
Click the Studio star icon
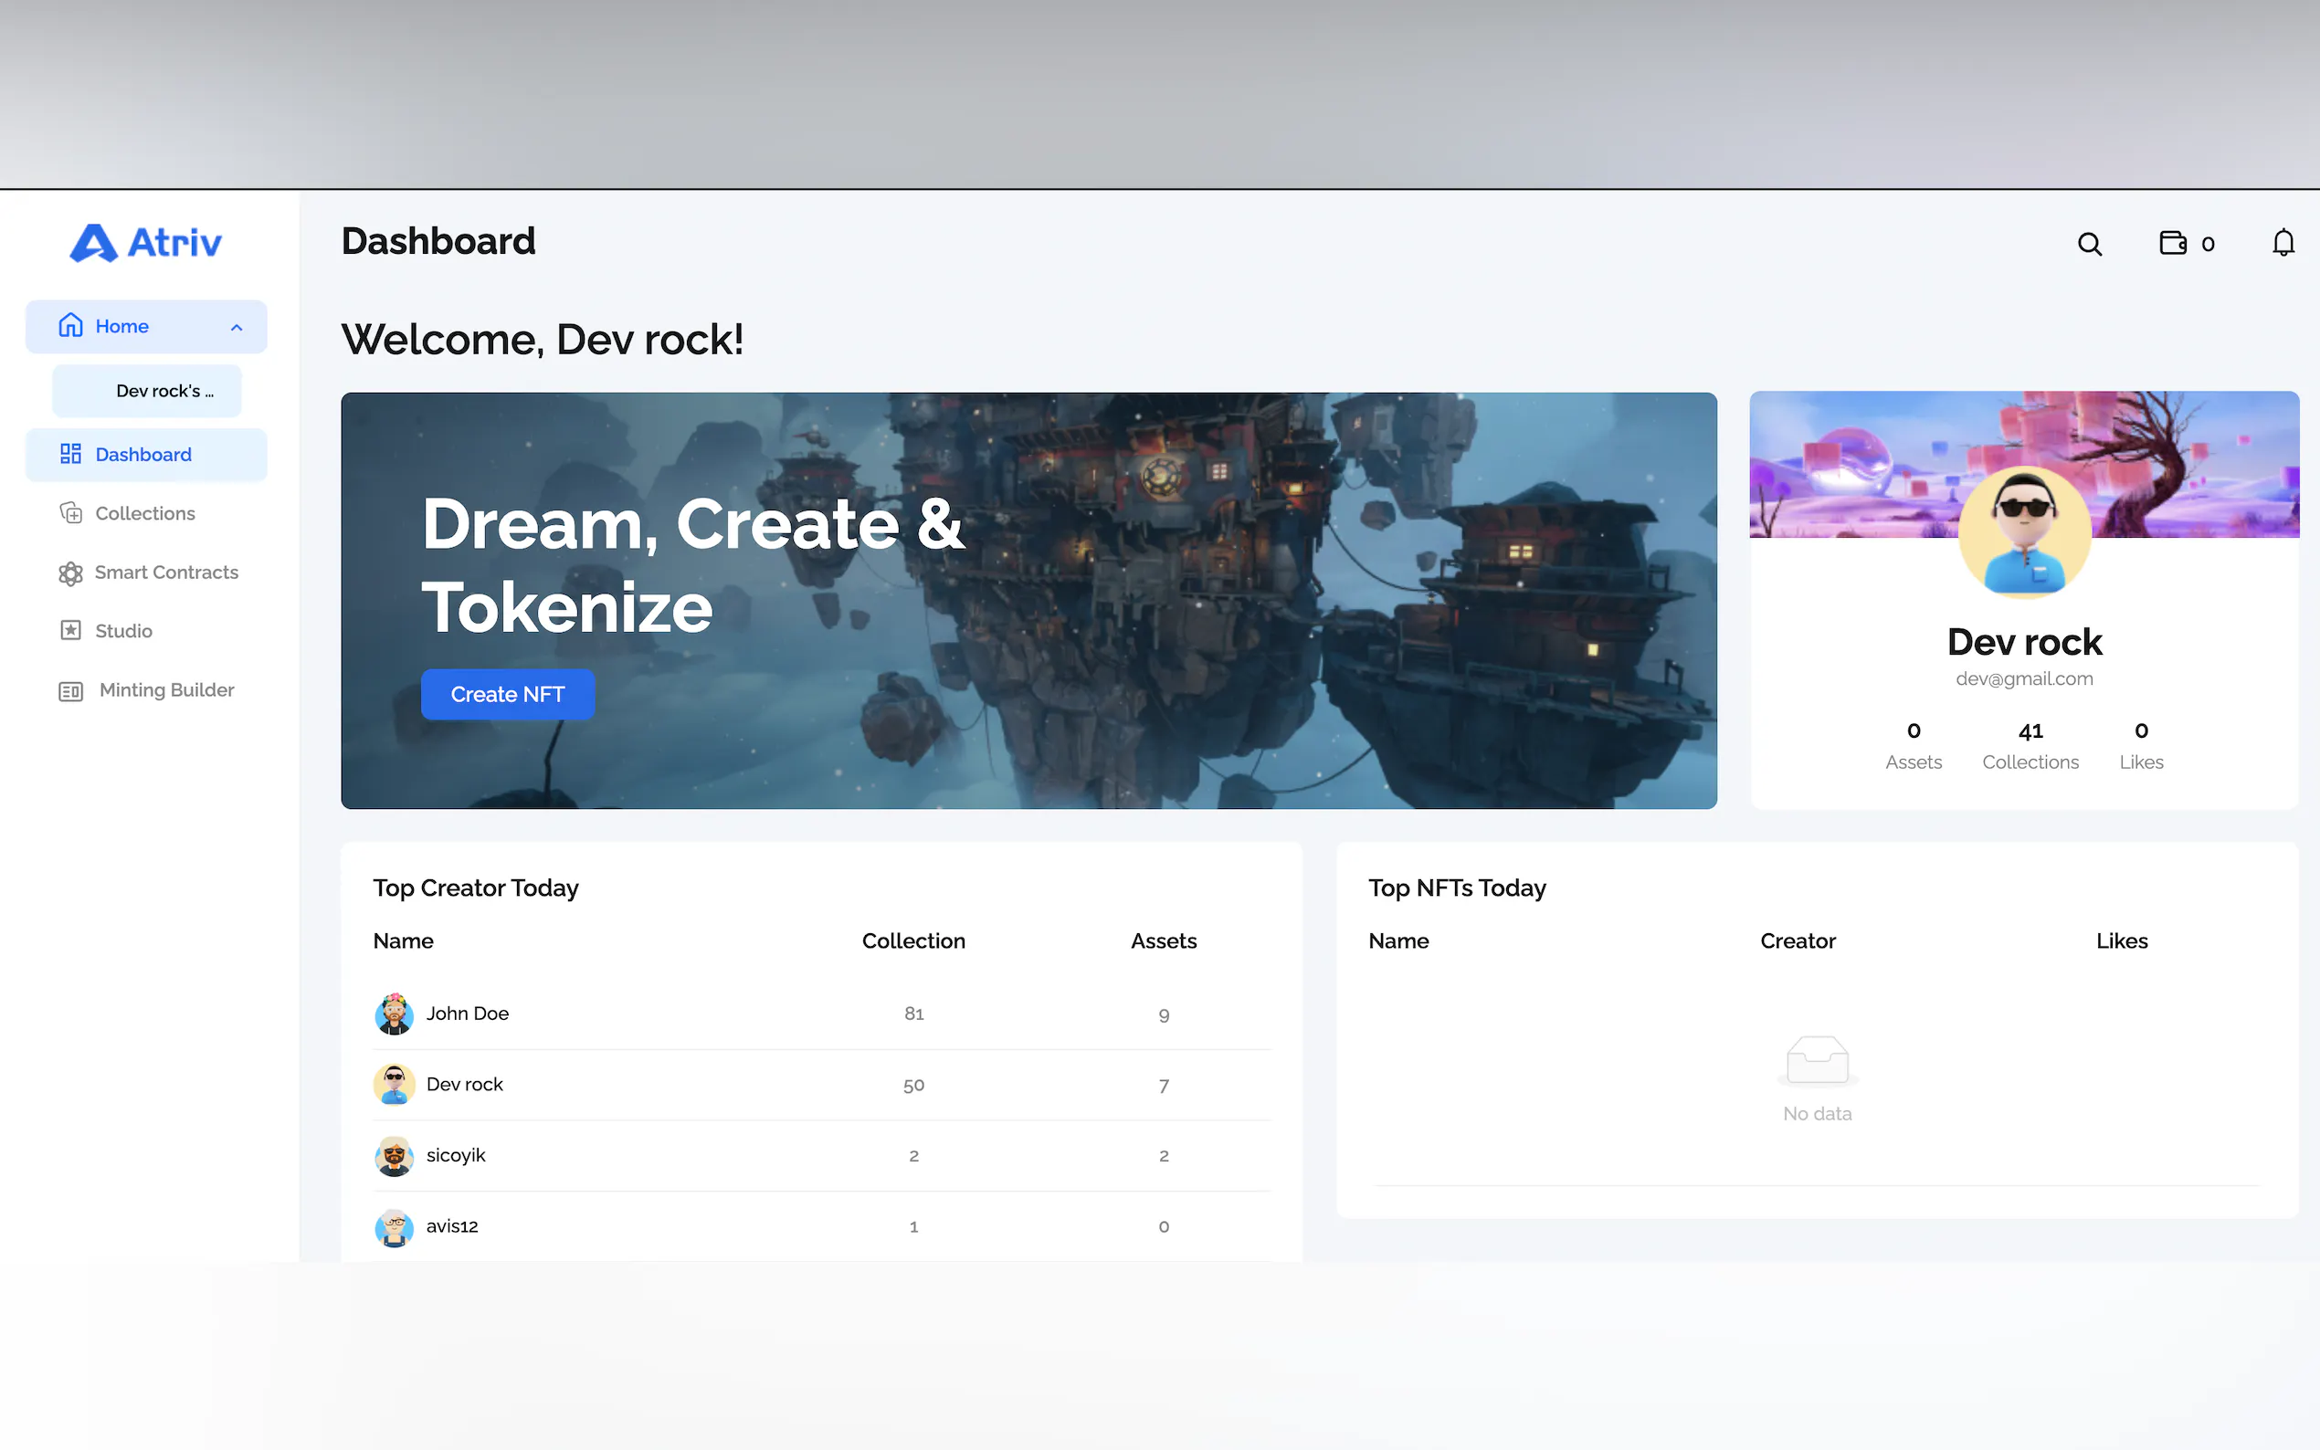click(71, 631)
